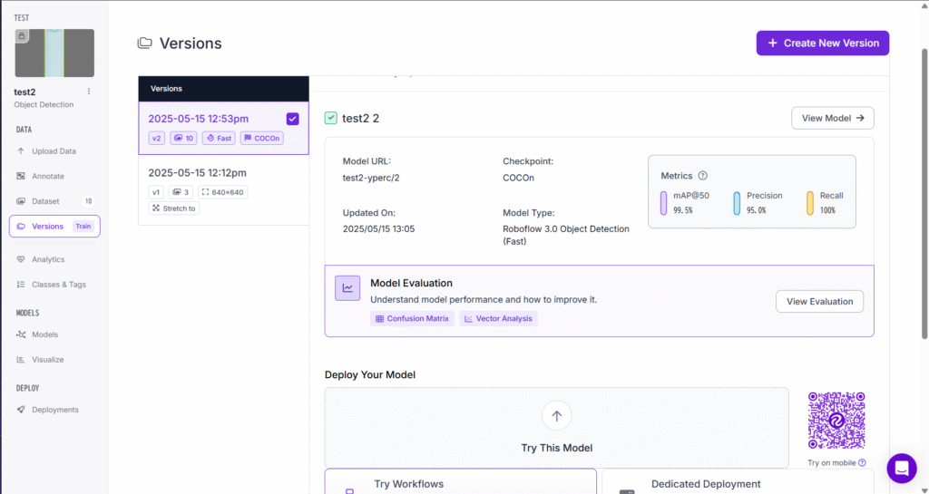Click the image count tag 10
Viewport: 929px width, 494px height.
point(183,138)
